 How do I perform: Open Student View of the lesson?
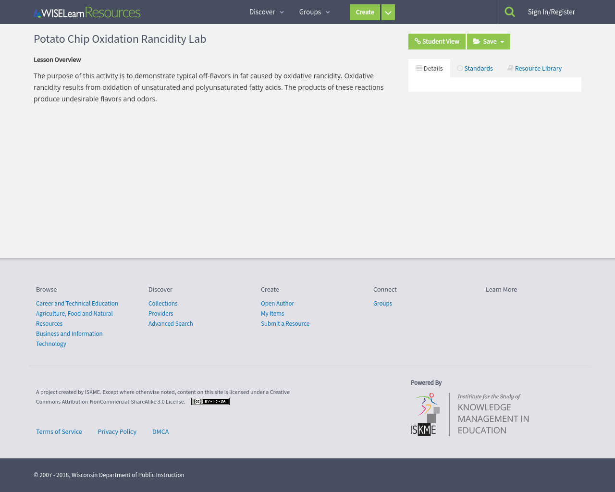437,41
